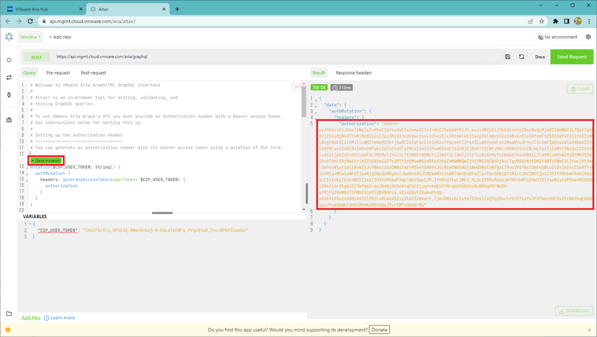Screen dimensions: 597x337
Task: Click the green Send Request button
Action: click(x=572, y=57)
